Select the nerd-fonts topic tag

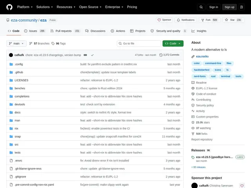pyautogui.click(x=200, y=76)
